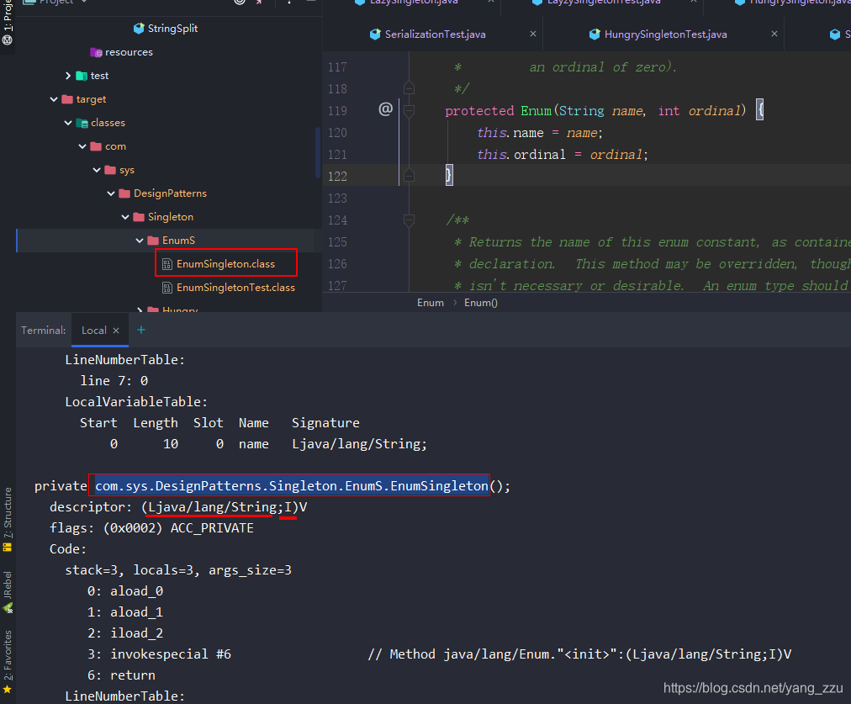Click the @ annotation gutter icon beside line 119
This screenshot has height=704, width=851.
pyautogui.click(x=385, y=109)
